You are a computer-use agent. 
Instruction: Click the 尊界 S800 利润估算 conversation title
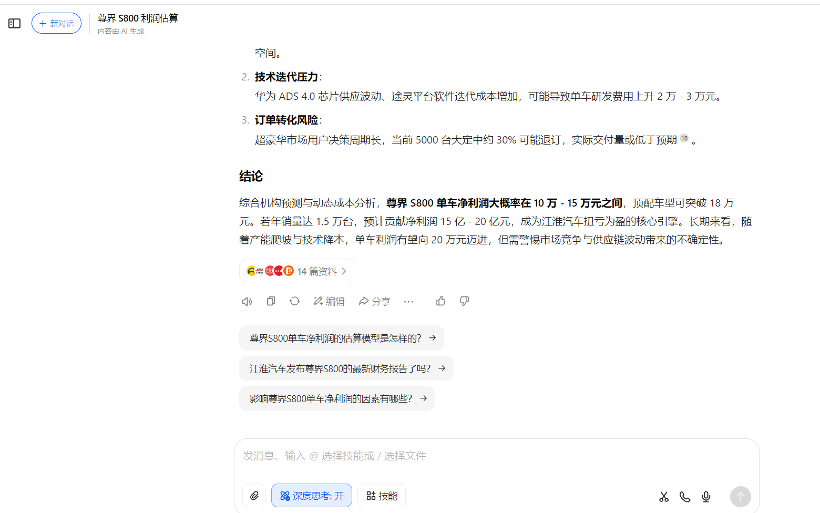pos(138,18)
